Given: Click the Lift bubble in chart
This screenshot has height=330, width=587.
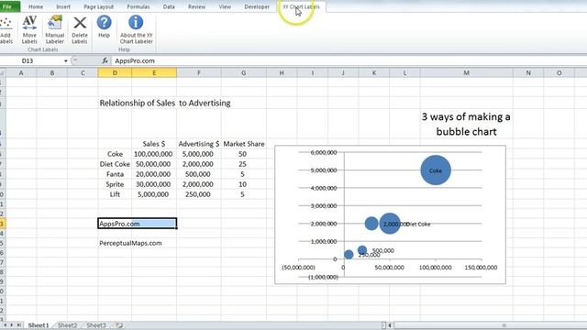Looking at the screenshot, I should tap(349, 255).
